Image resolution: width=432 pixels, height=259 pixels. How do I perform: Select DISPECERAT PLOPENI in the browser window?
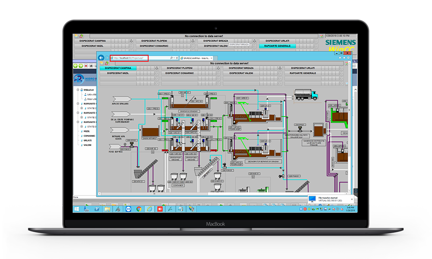[x=180, y=68]
